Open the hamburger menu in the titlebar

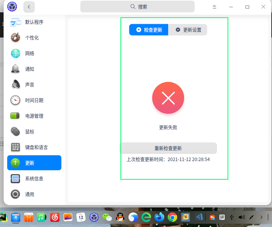[x=215, y=7]
